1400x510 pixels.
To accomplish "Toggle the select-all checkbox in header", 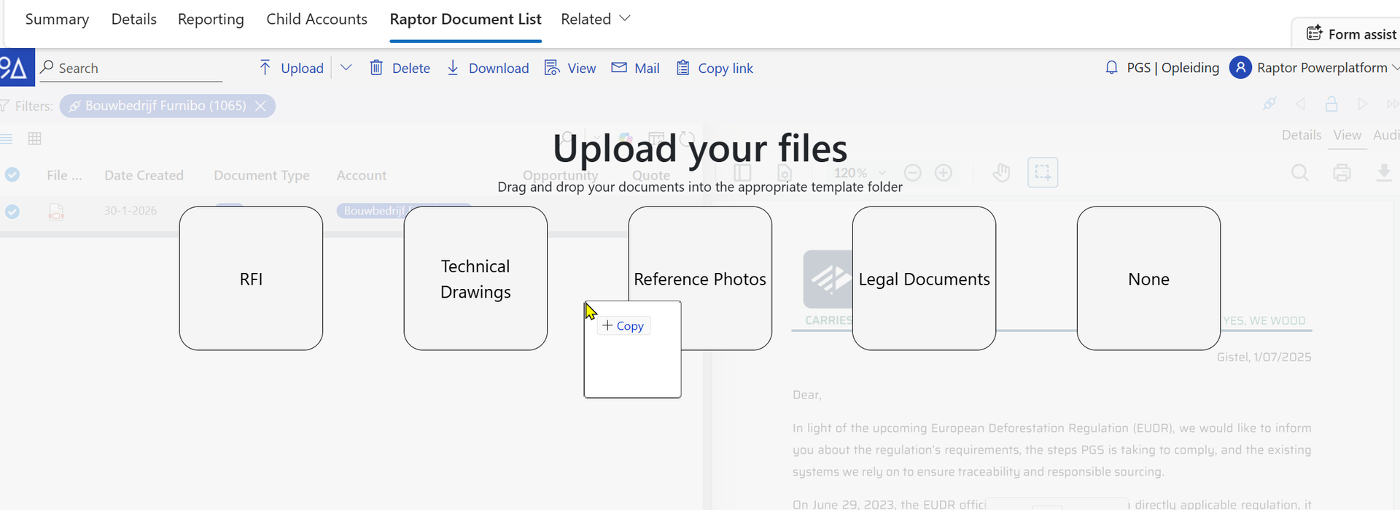I will (x=12, y=175).
